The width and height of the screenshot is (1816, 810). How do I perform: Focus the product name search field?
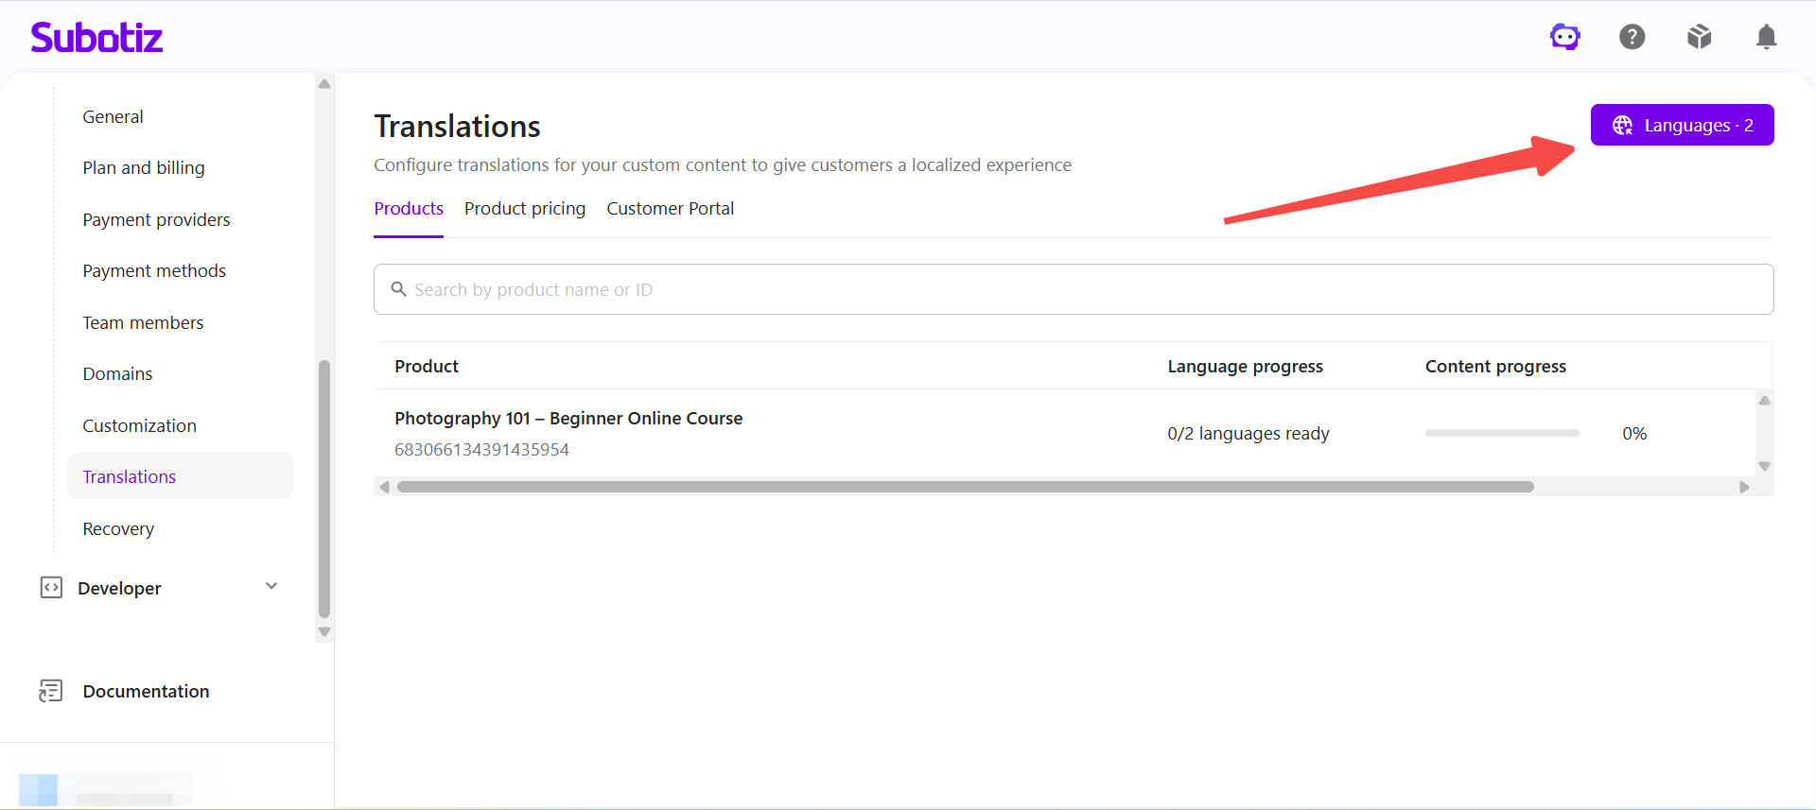tap(1074, 289)
